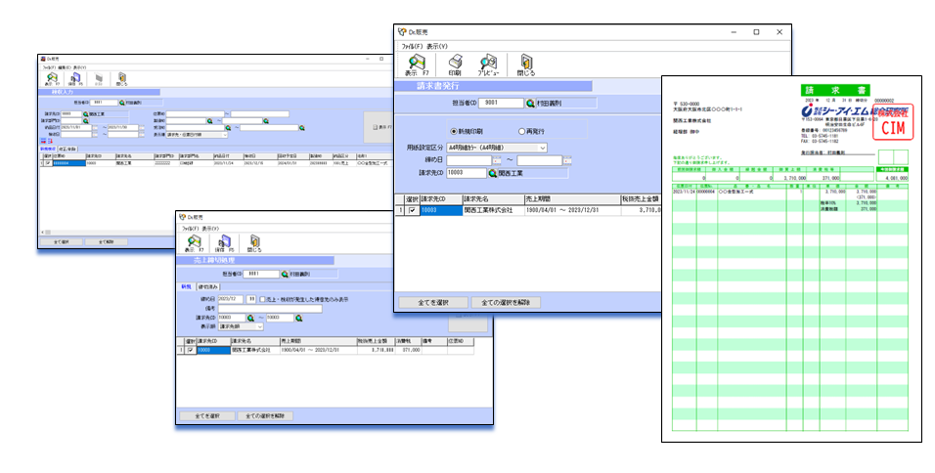Click 請求先CD field showing 10003 in 請求書発行

point(467,173)
